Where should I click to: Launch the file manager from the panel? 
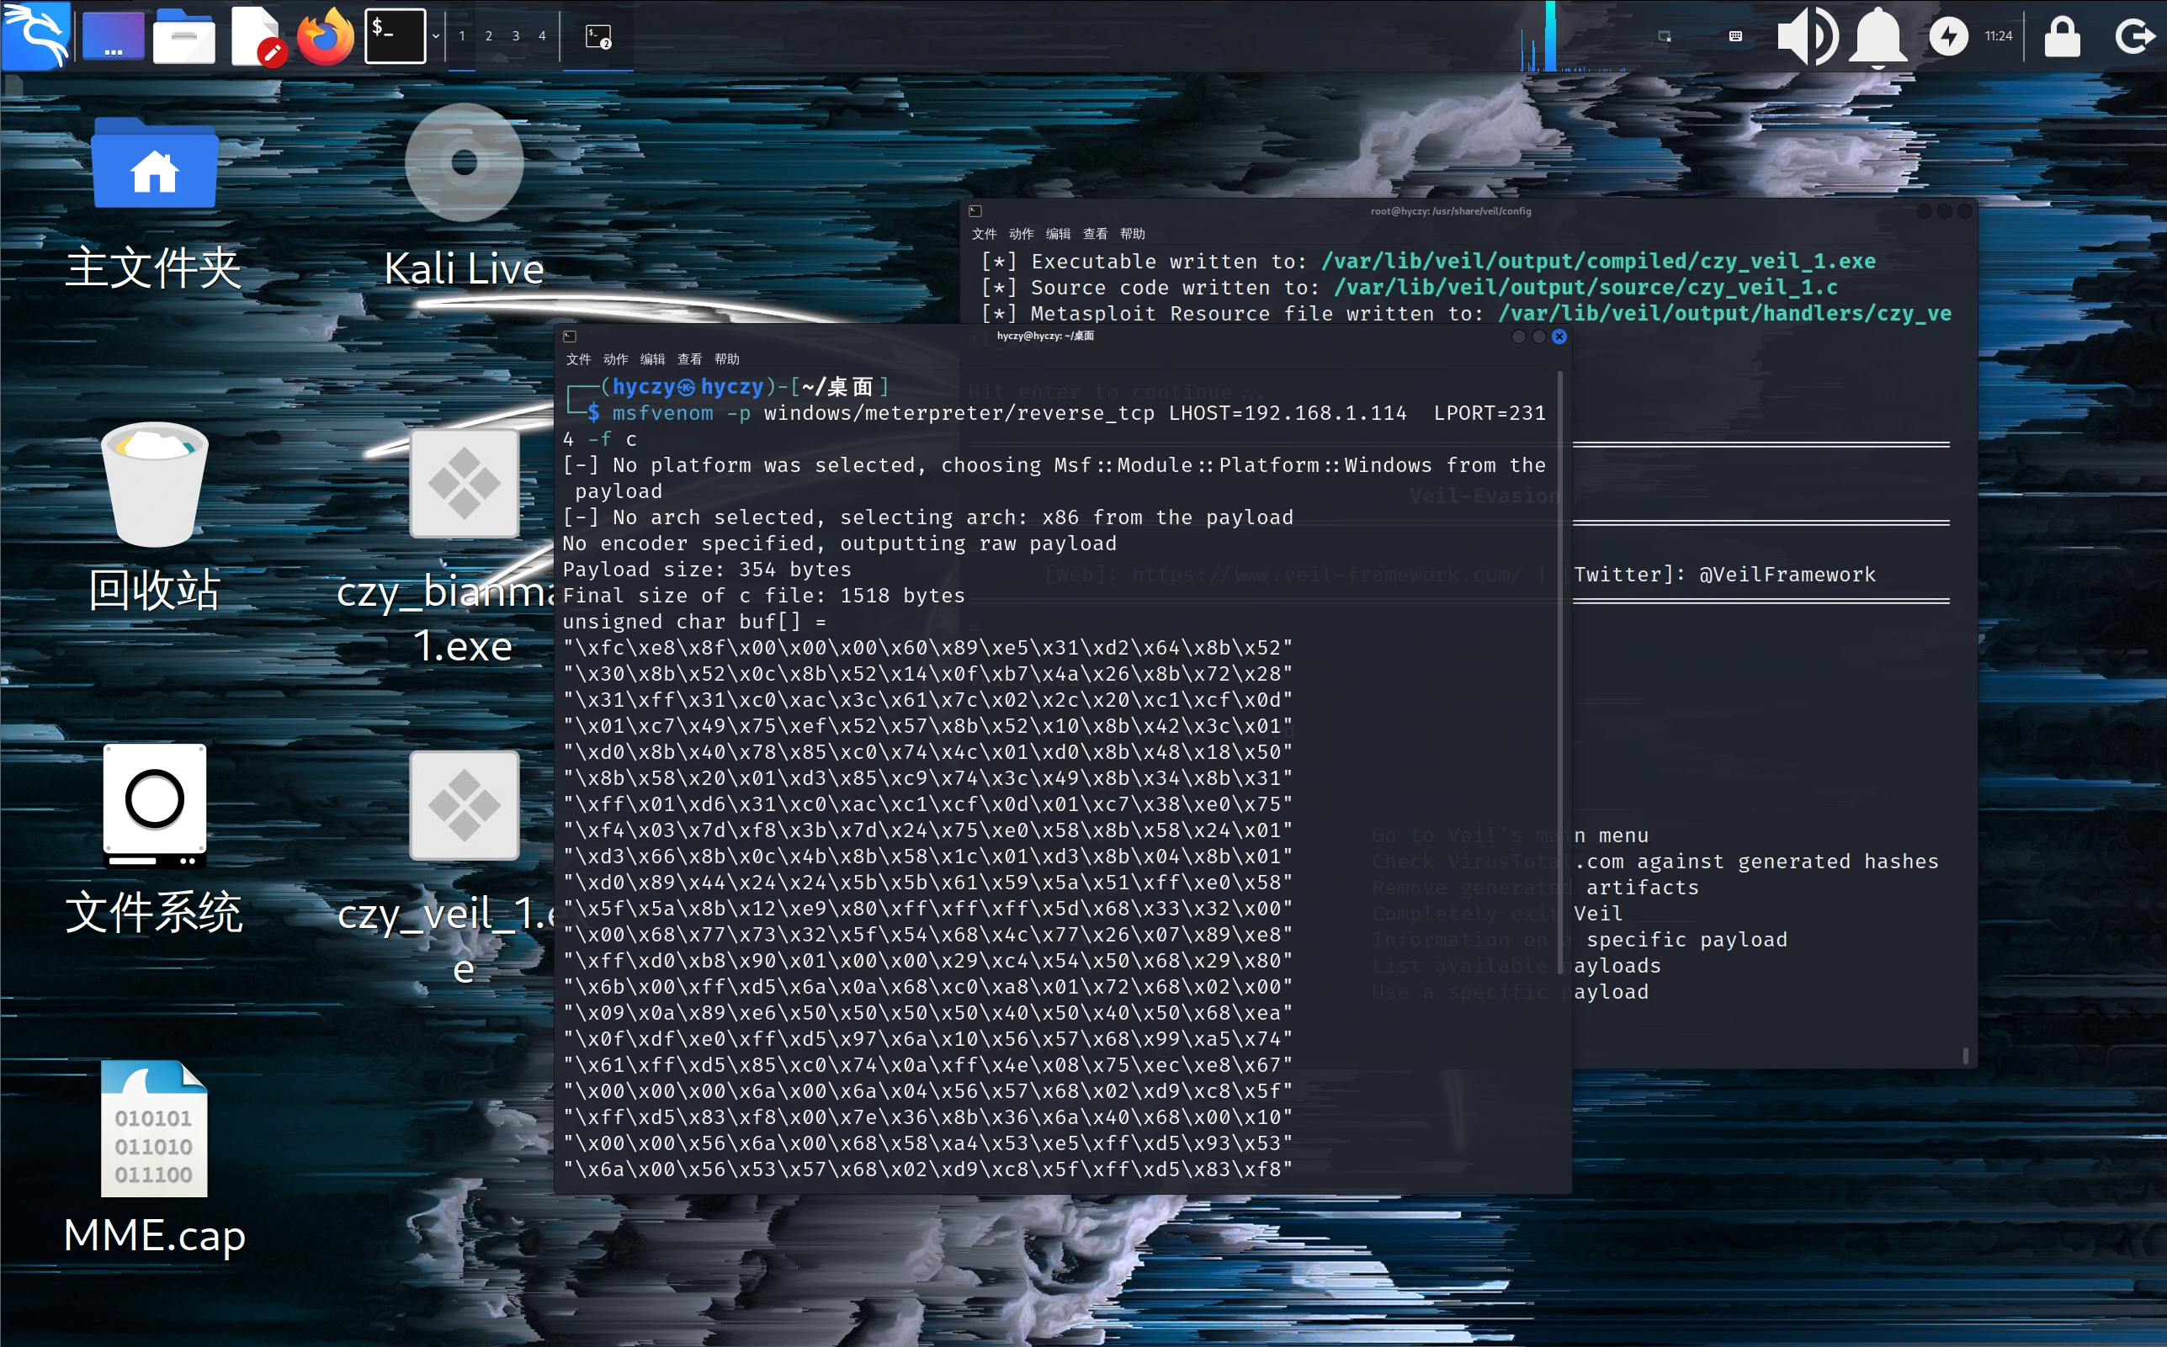coord(183,35)
